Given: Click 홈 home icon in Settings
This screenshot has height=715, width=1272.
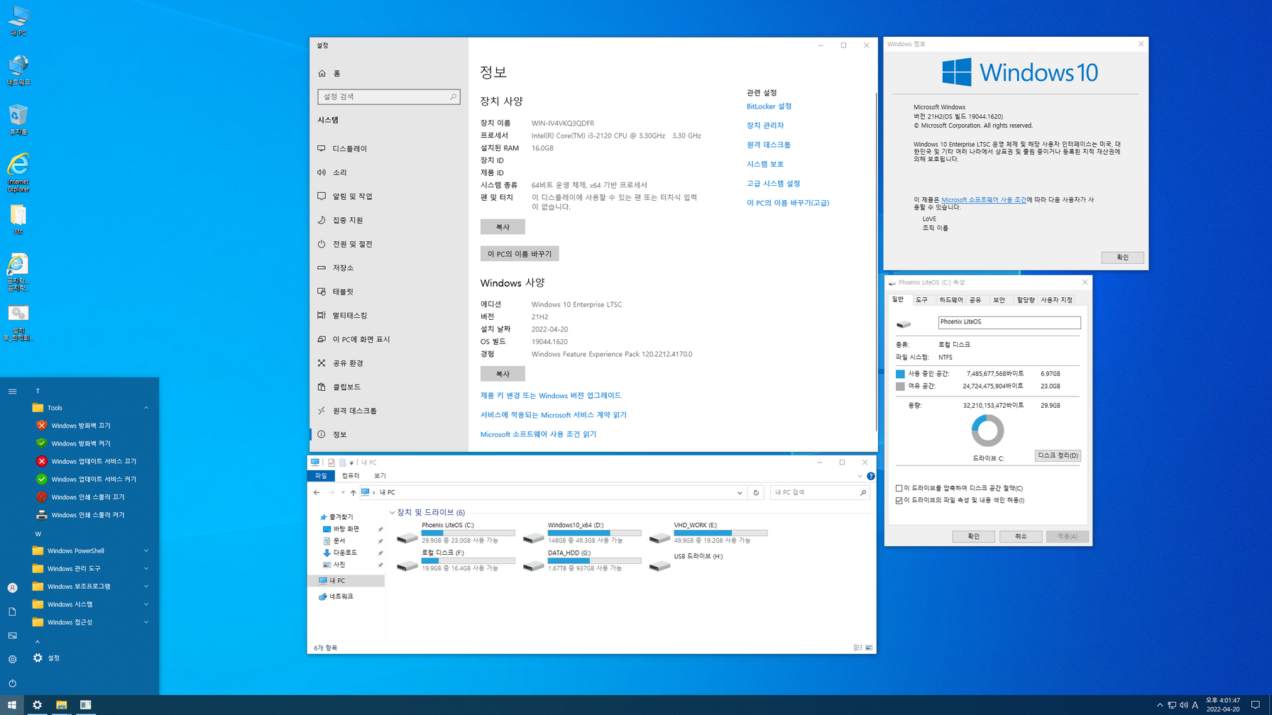Looking at the screenshot, I should [x=322, y=73].
